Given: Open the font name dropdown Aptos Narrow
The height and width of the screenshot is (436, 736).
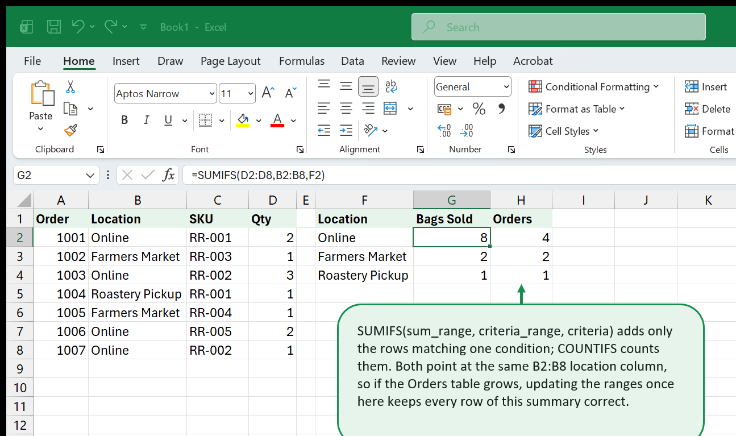Looking at the screenshot, I should click(212, 94).
